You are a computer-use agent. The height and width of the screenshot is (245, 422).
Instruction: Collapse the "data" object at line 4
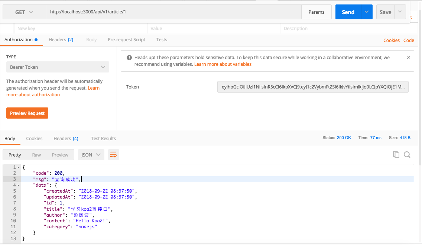point(19,185)
